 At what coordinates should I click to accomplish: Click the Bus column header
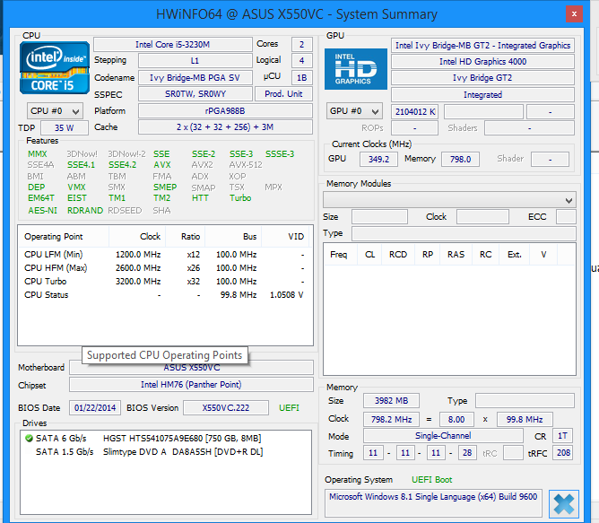pos(233,237)
